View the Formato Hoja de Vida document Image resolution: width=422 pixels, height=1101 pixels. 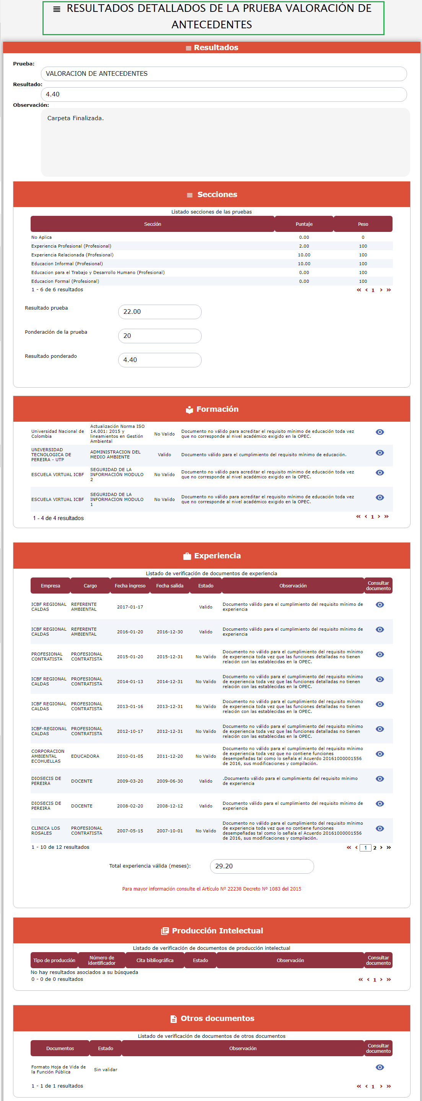click(x=379, y=1067)
